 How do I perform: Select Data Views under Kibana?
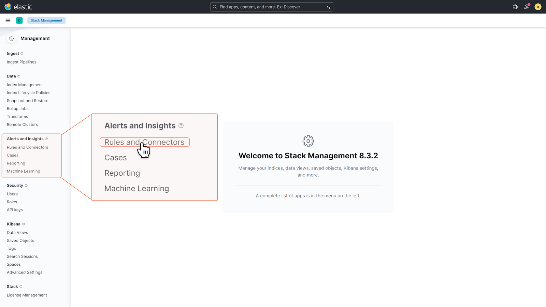17,233
